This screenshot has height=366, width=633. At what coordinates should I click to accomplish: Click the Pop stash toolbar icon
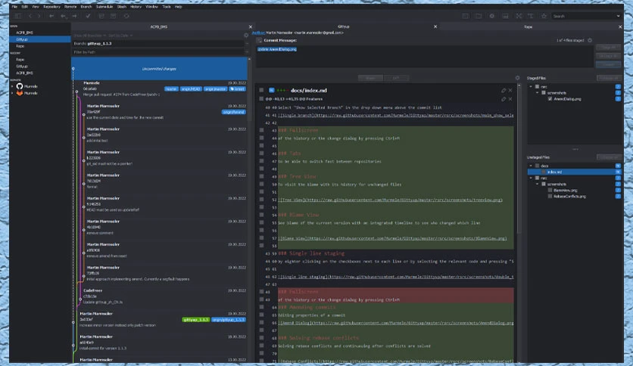click(x=114, y=16)
